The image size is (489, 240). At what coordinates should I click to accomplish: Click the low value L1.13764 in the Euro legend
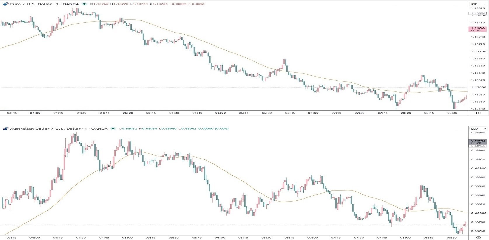pyautogui.click(x=139, y=4)
